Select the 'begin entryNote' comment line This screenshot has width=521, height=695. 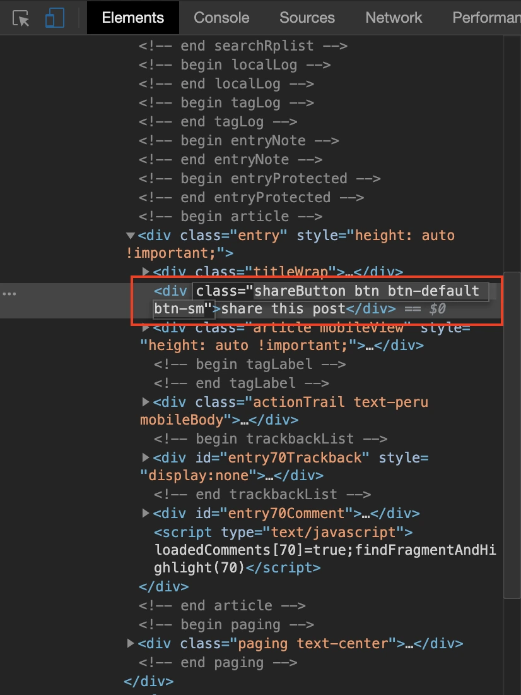(238, 140)
